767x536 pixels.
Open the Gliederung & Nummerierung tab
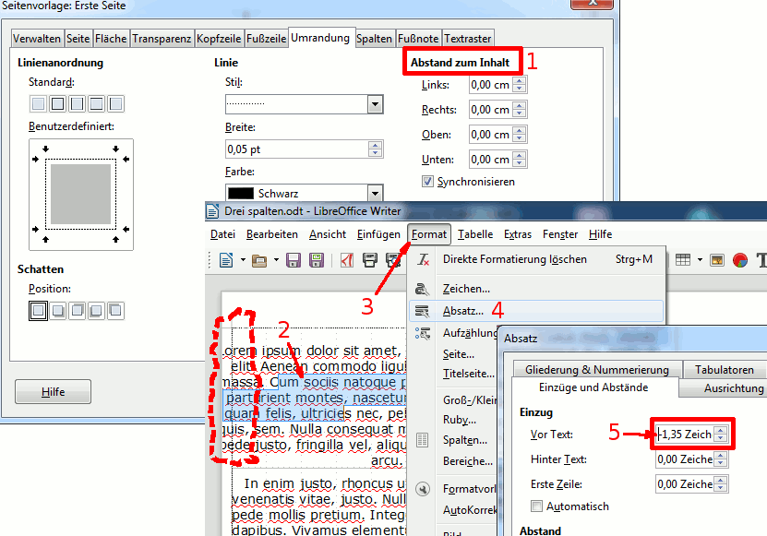coord(597,370)
